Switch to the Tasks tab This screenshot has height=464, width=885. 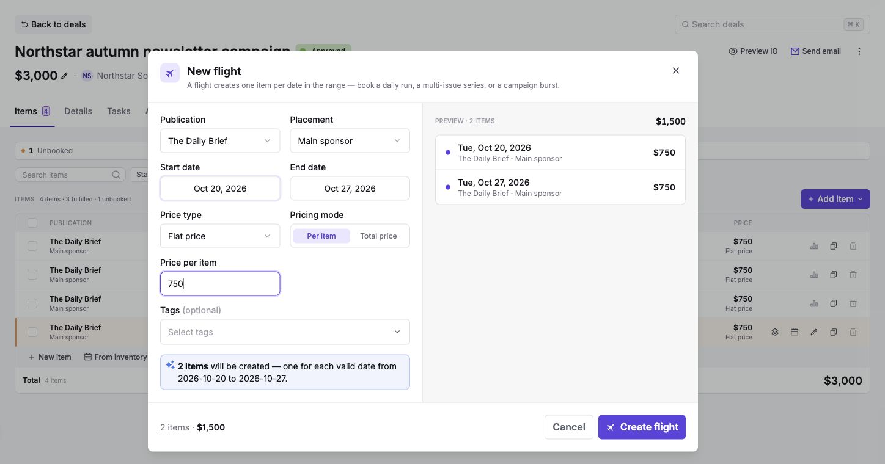click(119, 111)
